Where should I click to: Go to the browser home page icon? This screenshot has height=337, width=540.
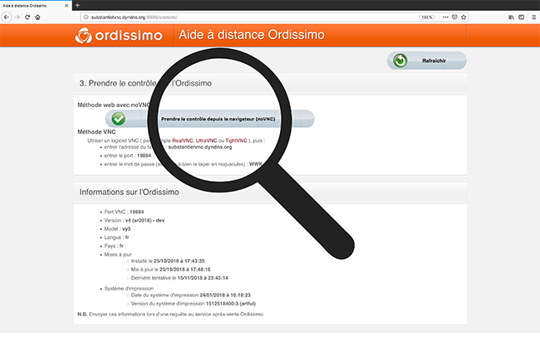click(x=38, y=17)
